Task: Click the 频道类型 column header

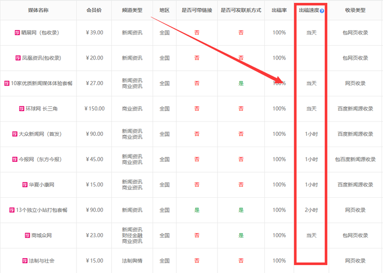Action: point(132,10)
